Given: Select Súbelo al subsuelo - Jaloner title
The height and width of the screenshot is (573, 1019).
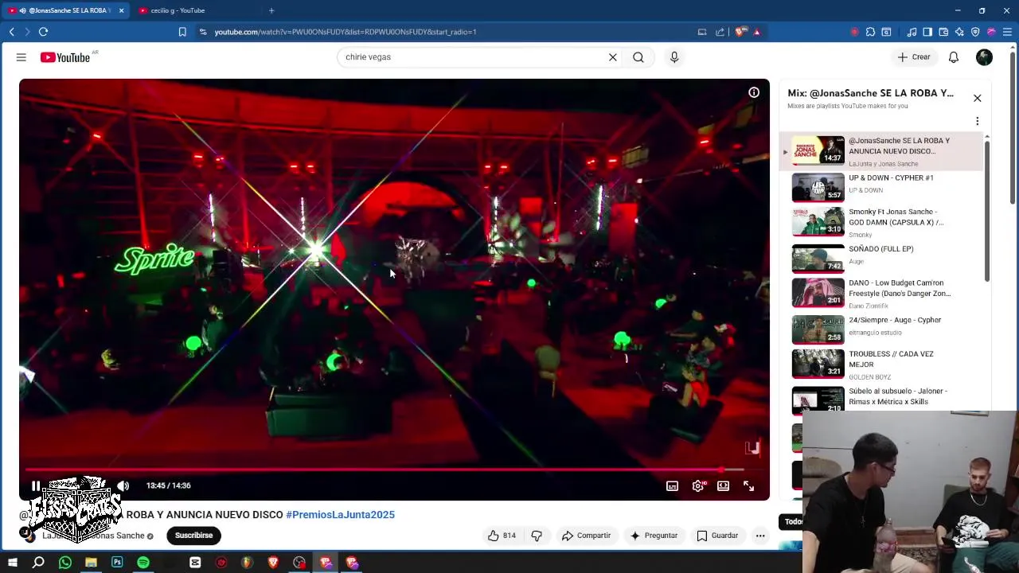Looking at the screenshot, I should 897,396.
